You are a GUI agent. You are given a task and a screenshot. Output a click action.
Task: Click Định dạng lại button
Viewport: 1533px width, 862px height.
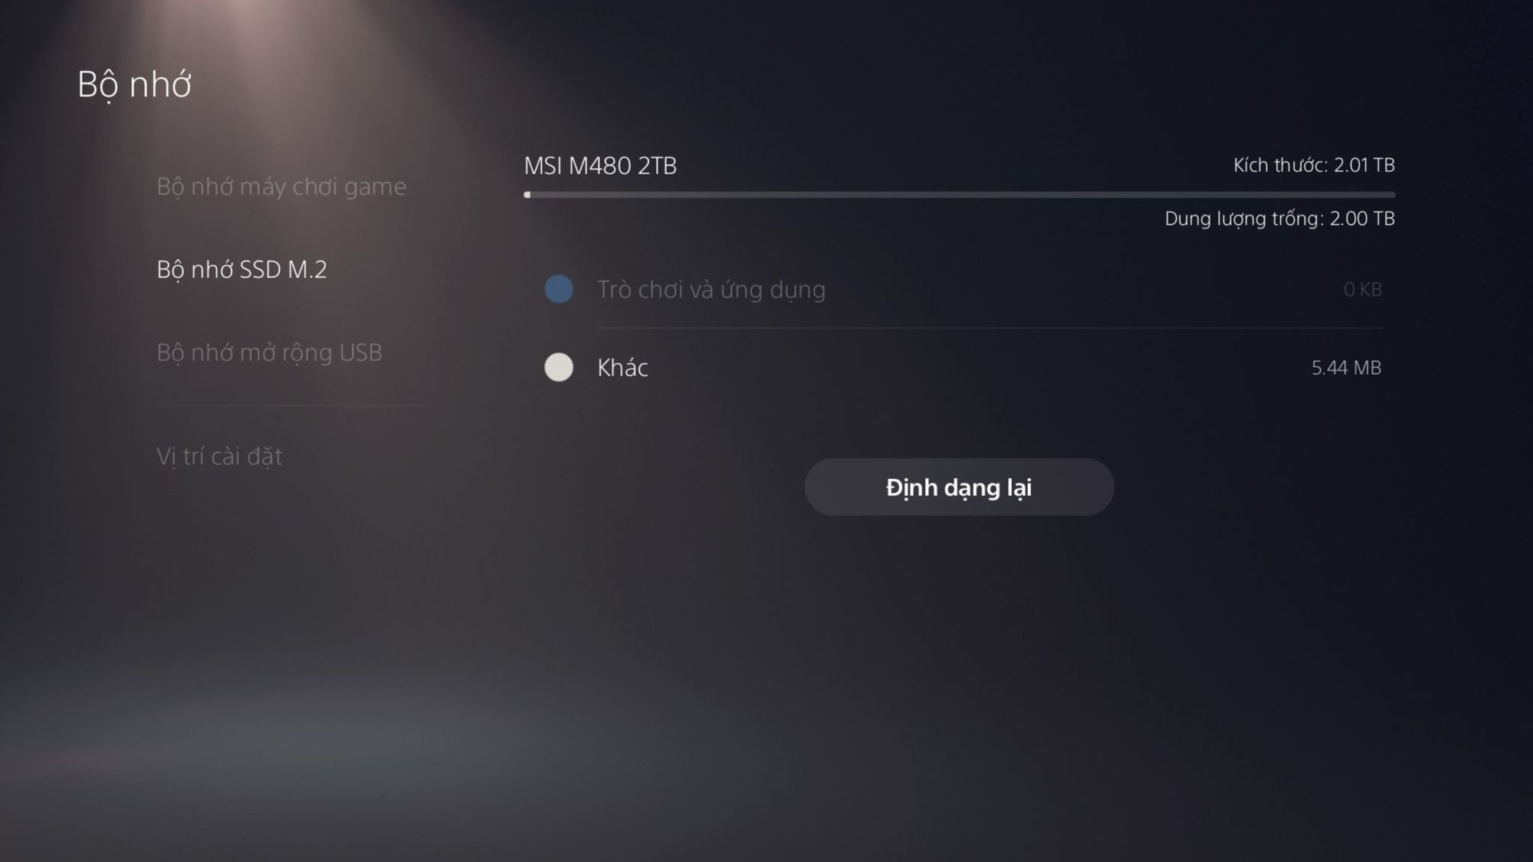[958, 487]
